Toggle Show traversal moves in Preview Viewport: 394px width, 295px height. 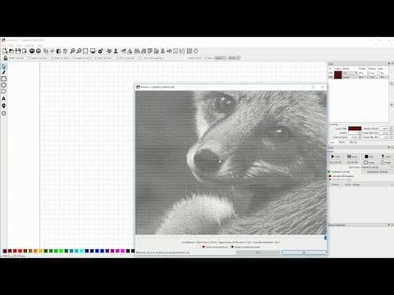pyautogui.click(x=215, y=247)
